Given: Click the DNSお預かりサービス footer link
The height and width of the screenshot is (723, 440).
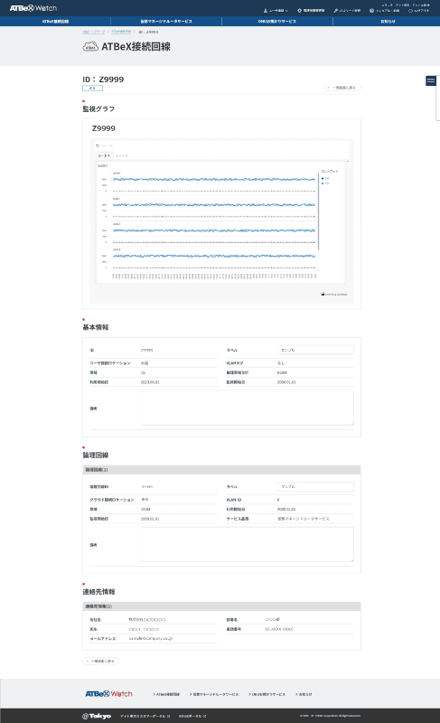Looking at the screenshot, I should 267,694.
